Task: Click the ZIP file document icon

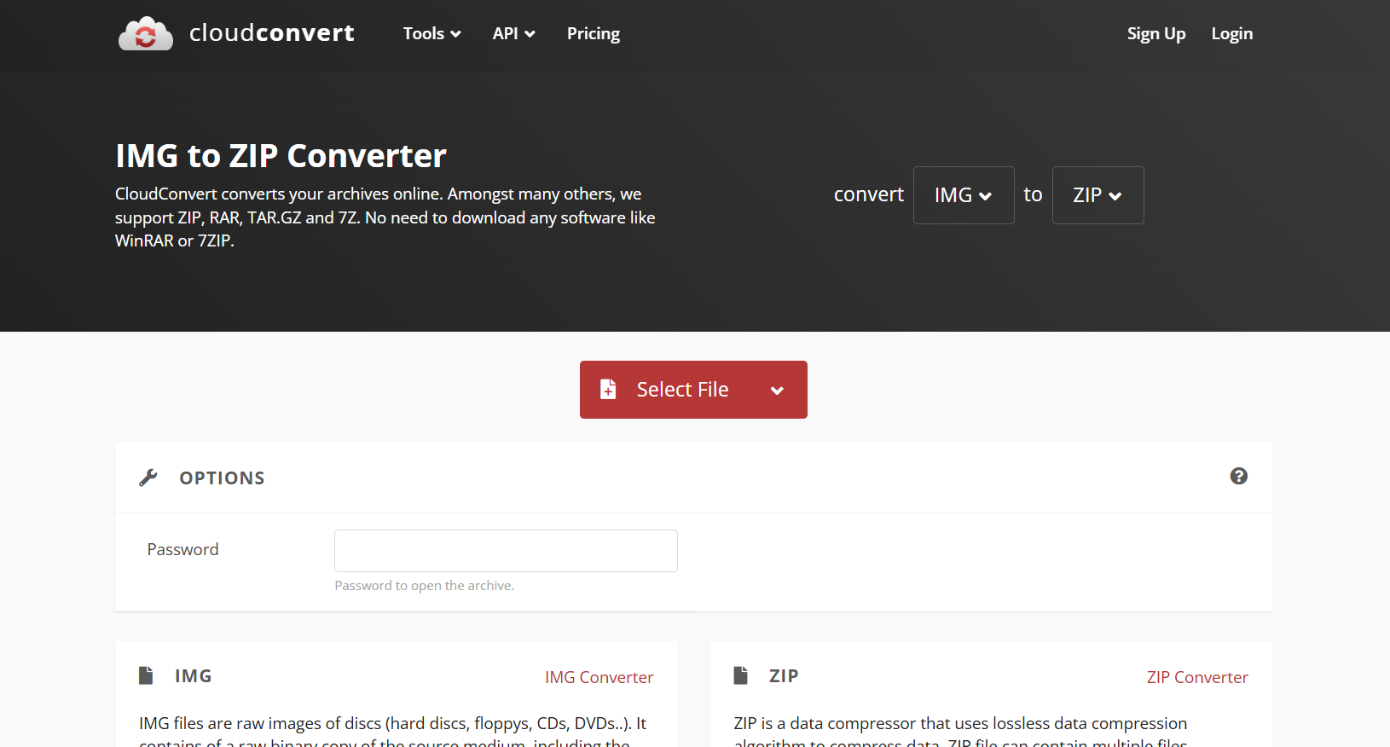Action: click(740, 675)
